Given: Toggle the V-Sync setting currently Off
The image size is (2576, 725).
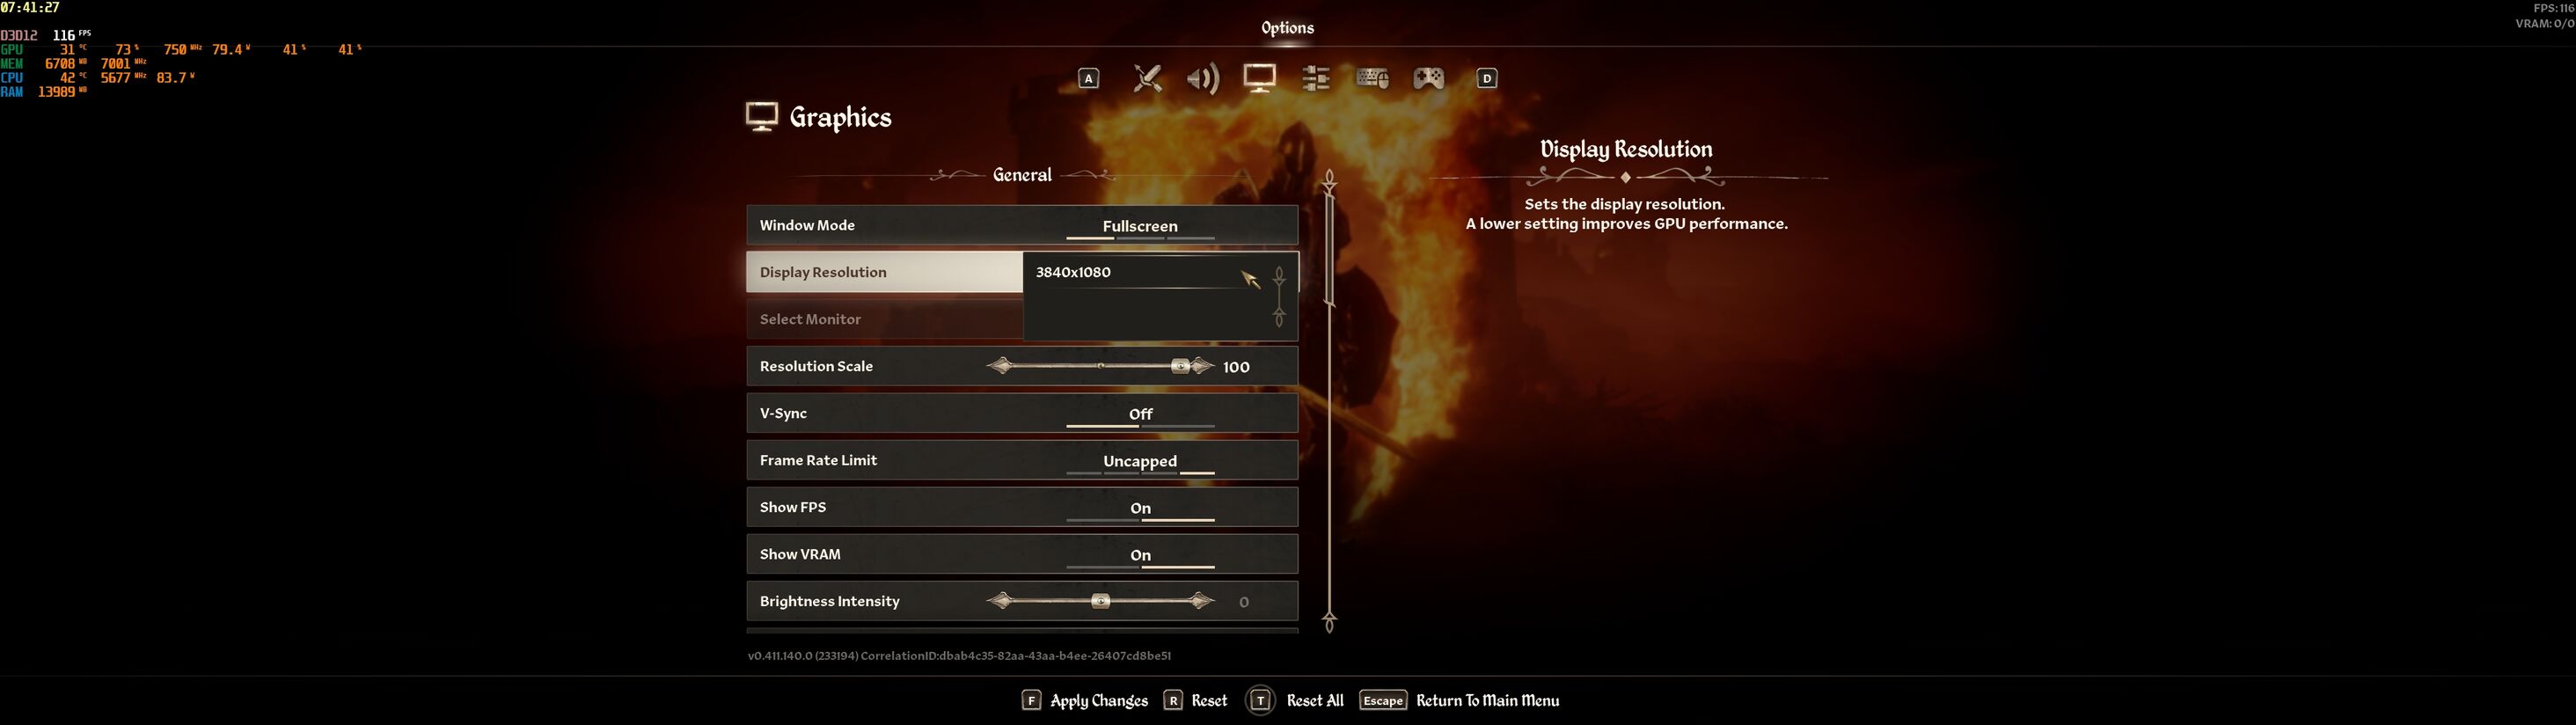Looking at the screenshot, I should [1022, 413].
